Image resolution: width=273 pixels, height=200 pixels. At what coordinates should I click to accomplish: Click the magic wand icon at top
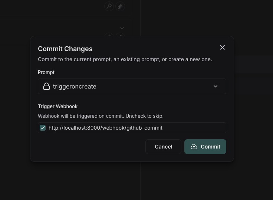[x=109, y=6]
